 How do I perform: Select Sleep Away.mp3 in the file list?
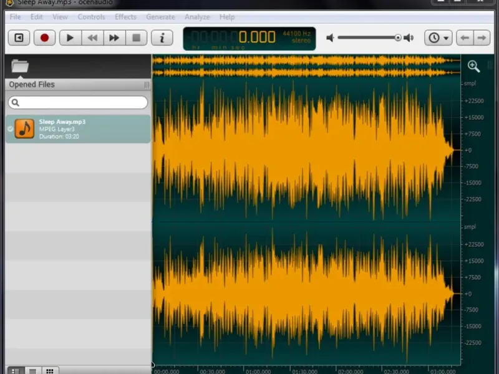pyautogui.click(x=78, y=129)
